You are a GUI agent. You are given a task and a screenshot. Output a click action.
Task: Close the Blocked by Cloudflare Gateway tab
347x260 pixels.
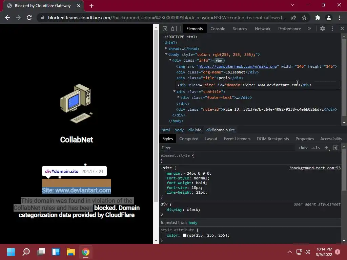[x=79, y=6]
